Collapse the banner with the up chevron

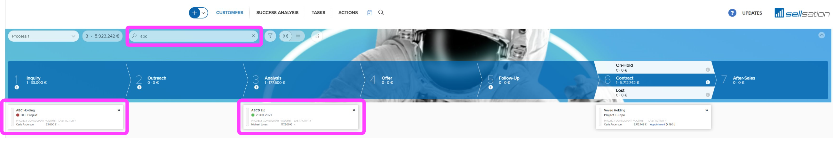pyautogui.click(x=821, y=35)
